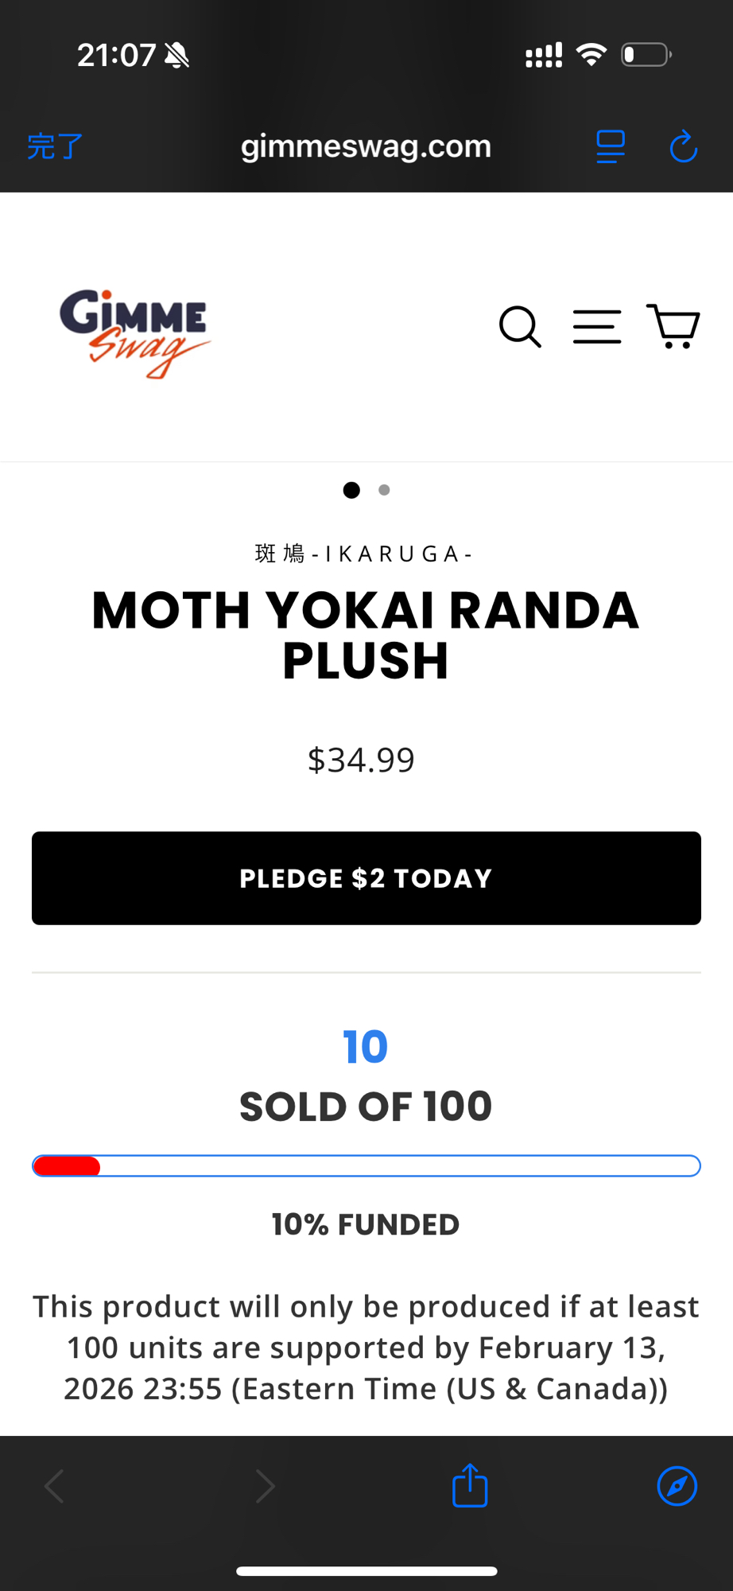The height and width of the screenshot is (1591, 733).
Task: Expand the hamburger navigation menu
Action: [597, 327]
